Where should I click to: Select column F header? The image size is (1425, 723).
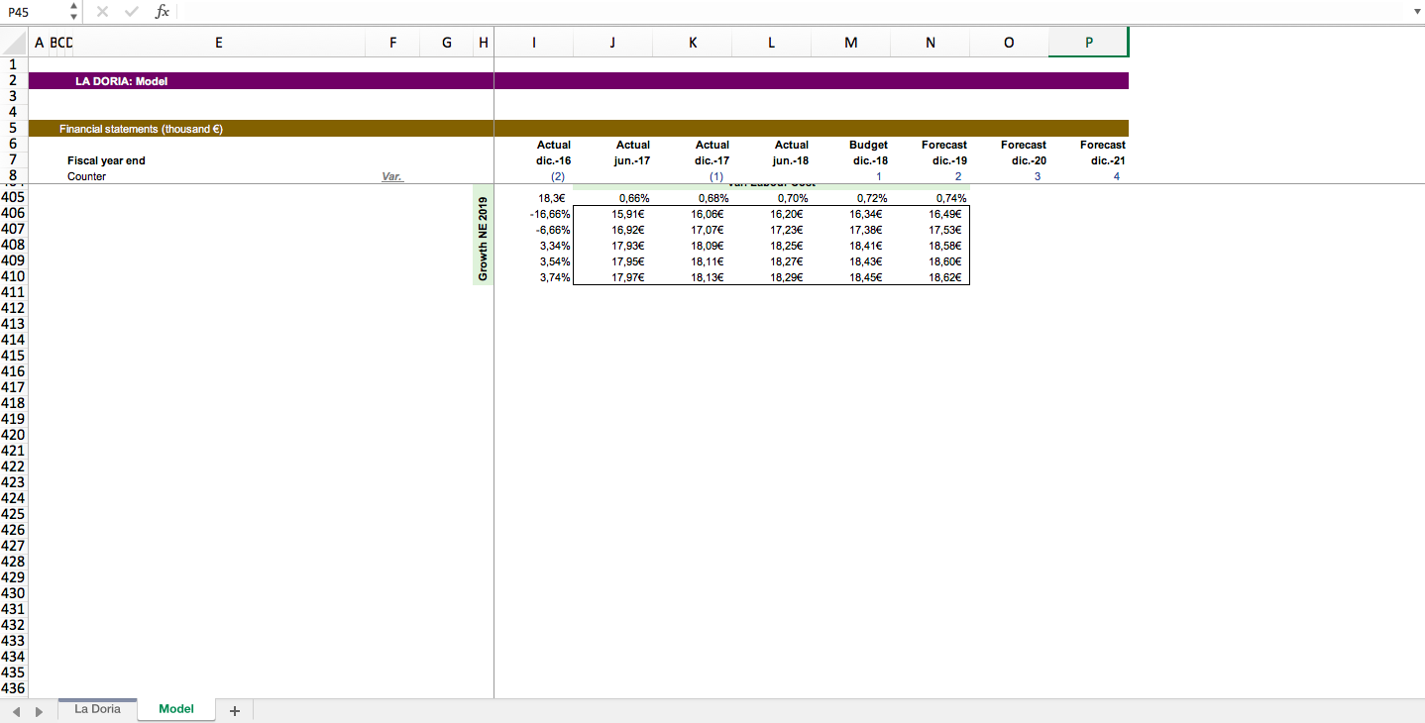(392, 43)
